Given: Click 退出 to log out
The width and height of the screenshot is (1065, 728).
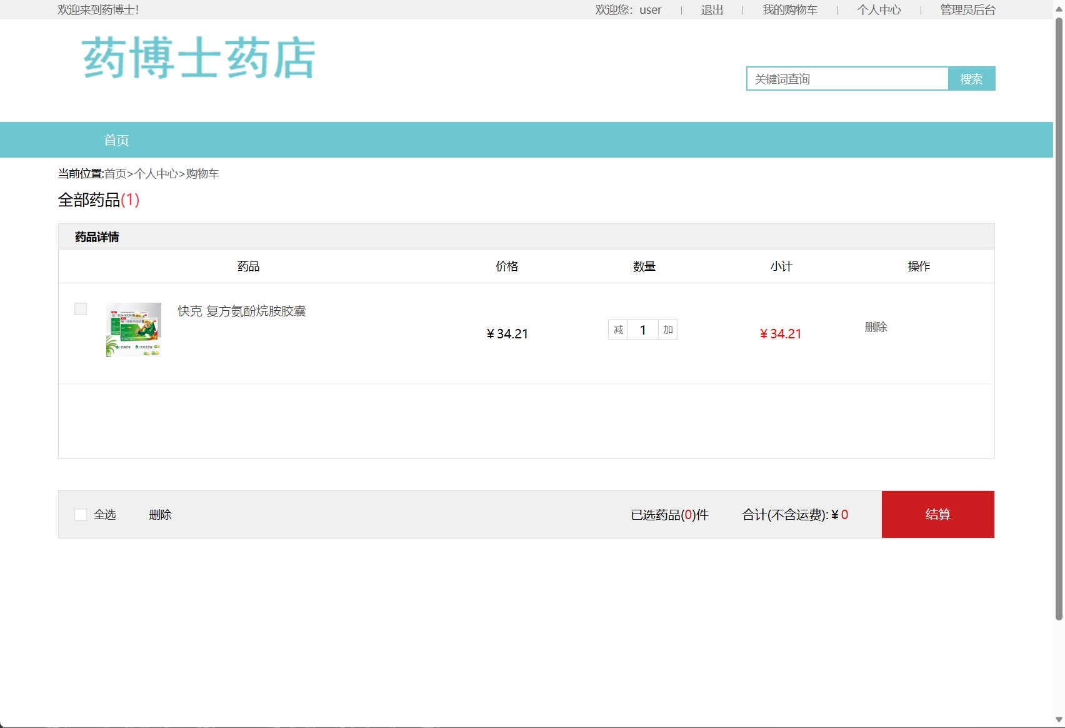Looking at the screenshot, I should click(711, 9).
